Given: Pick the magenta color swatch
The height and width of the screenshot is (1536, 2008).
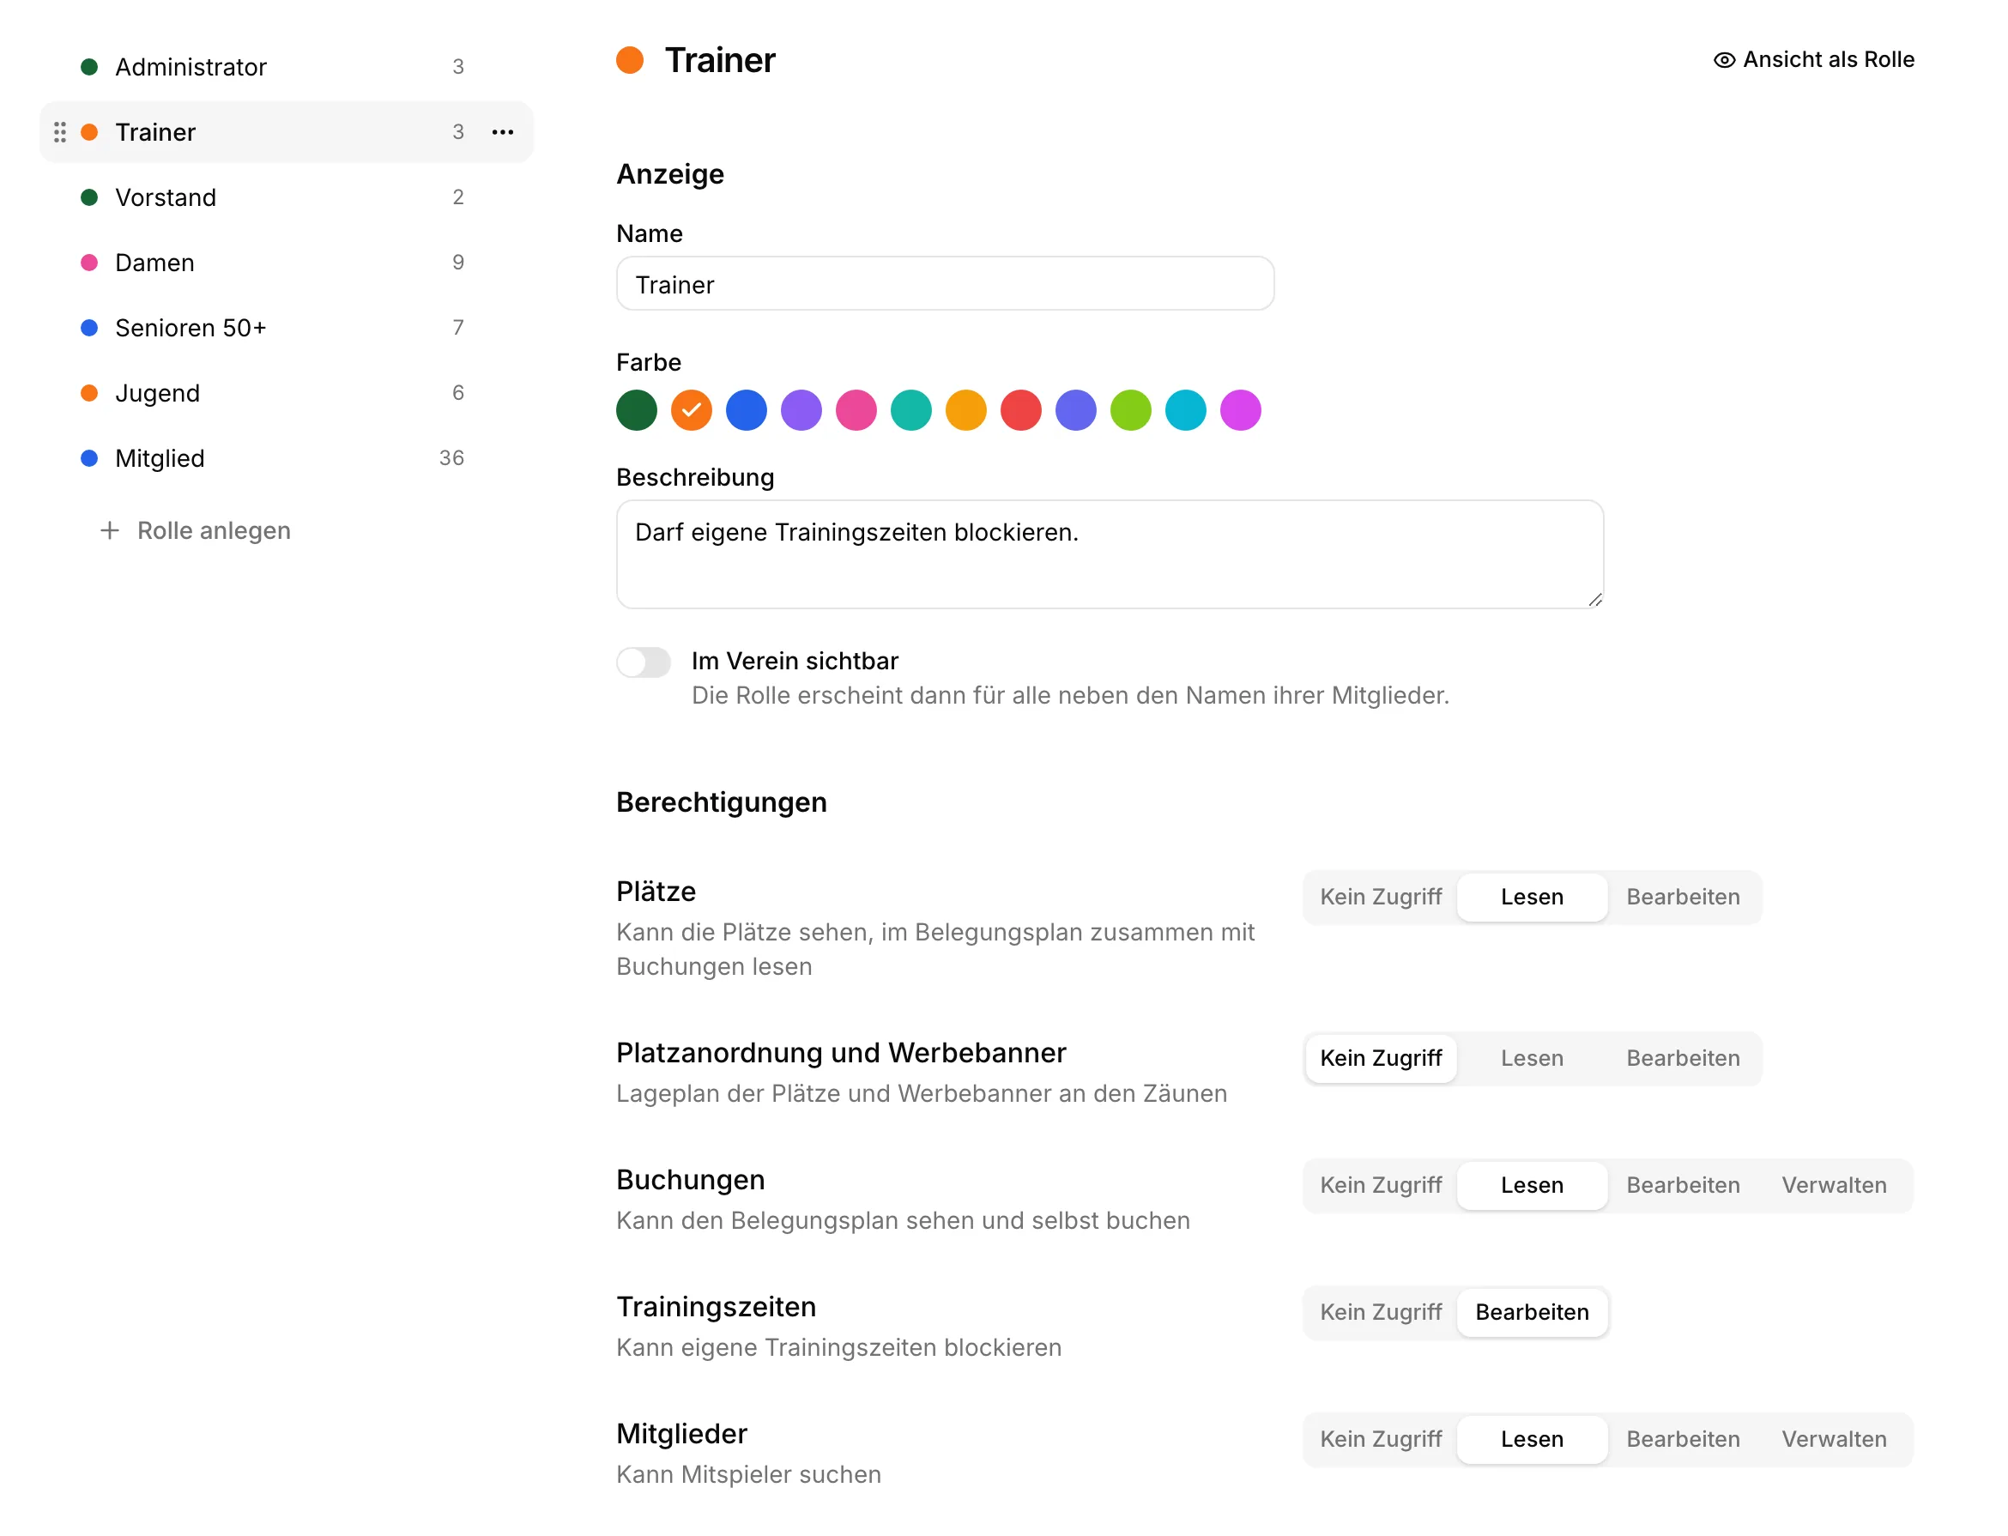Looking at the screenshot, I should 1240,409.
